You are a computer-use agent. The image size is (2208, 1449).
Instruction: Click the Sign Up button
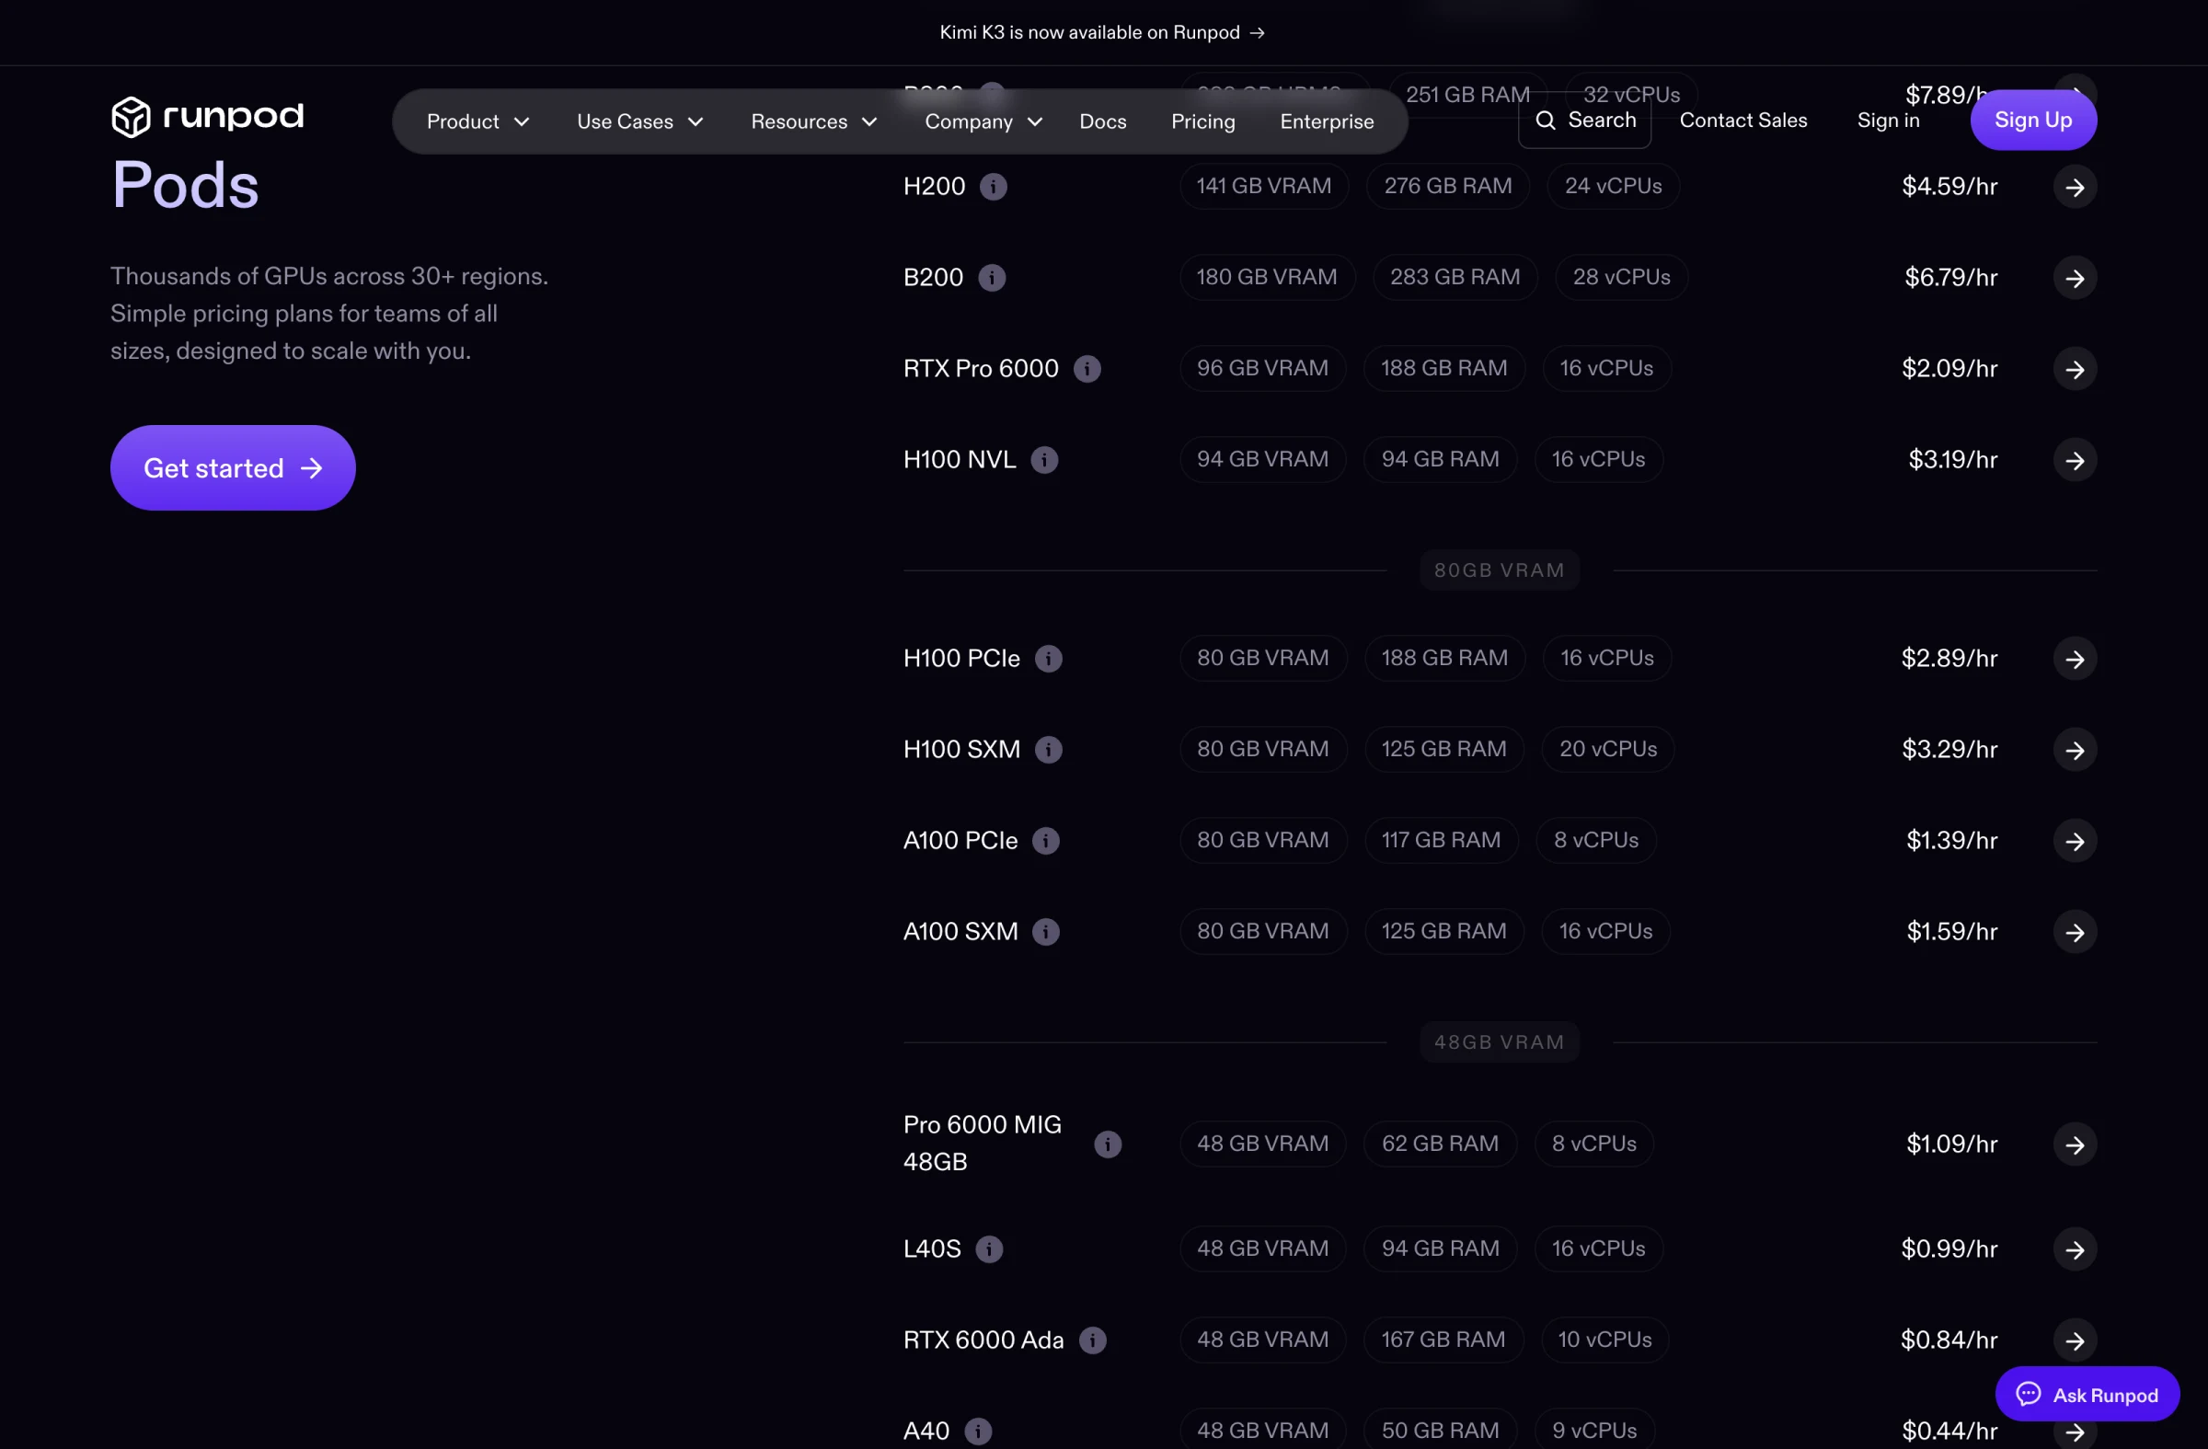2031,121
